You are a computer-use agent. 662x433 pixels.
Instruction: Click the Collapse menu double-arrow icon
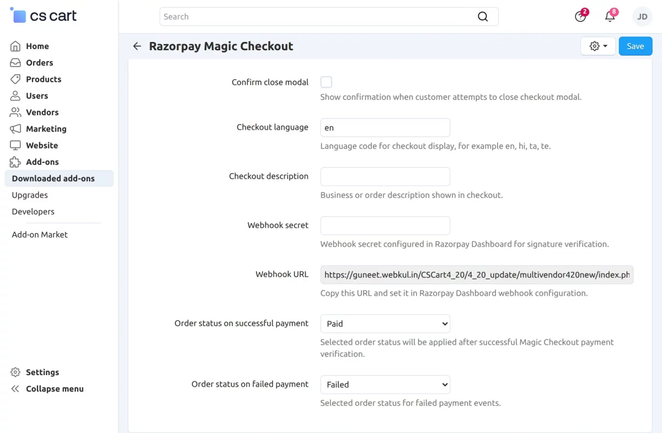tap(16, 389)
